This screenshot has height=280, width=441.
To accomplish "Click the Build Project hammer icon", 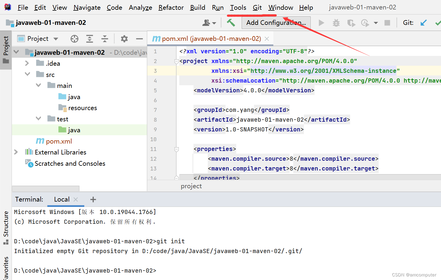I will [231, 22].
